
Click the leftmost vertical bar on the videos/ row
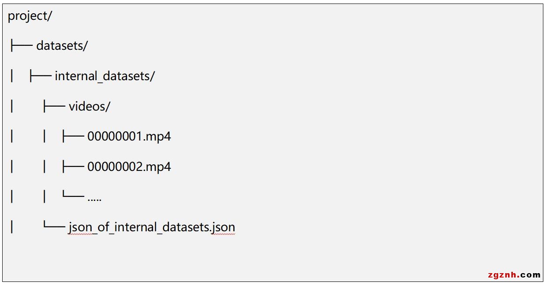12,107
